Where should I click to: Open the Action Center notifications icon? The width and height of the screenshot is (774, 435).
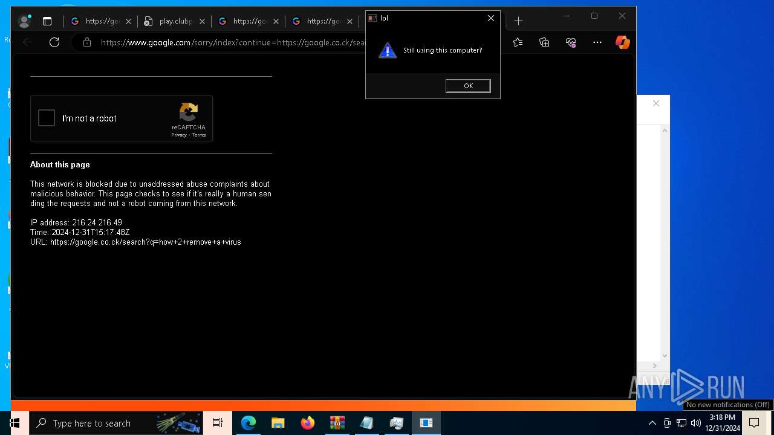[754, 423]
